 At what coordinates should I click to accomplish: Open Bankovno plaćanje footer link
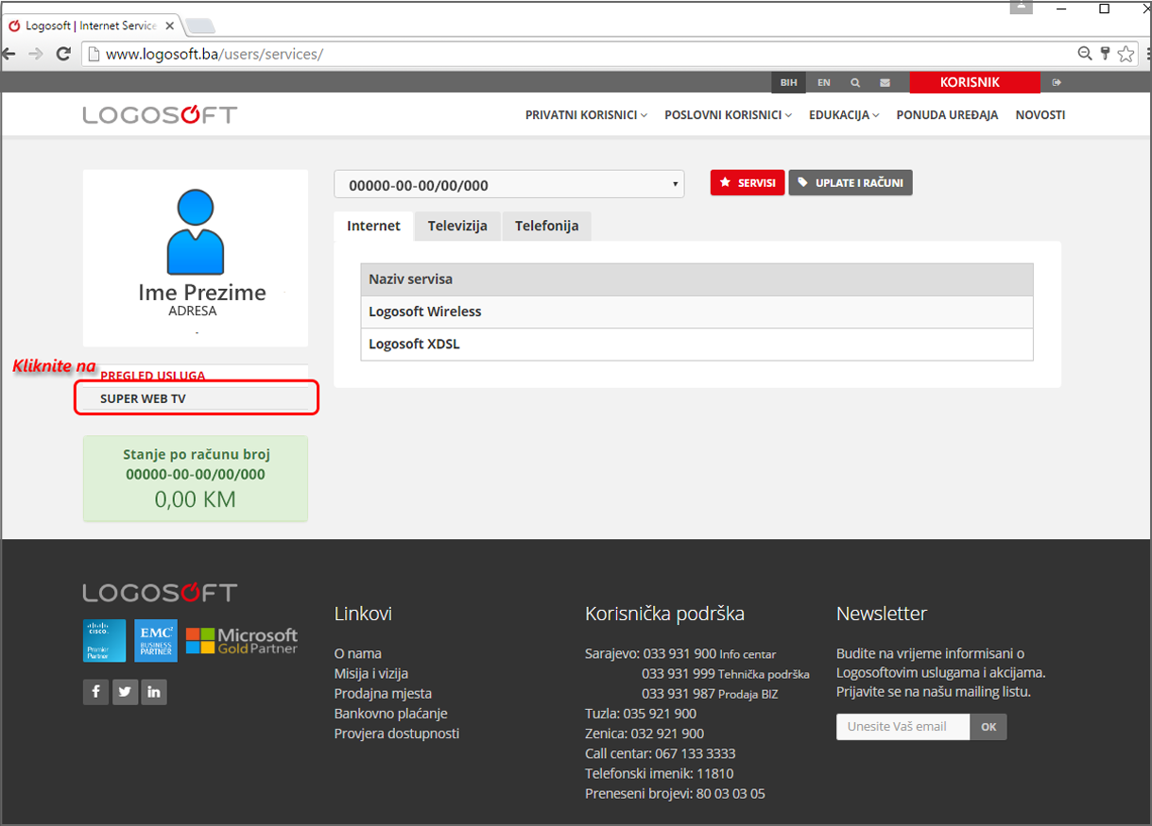[x=391, y=714]
